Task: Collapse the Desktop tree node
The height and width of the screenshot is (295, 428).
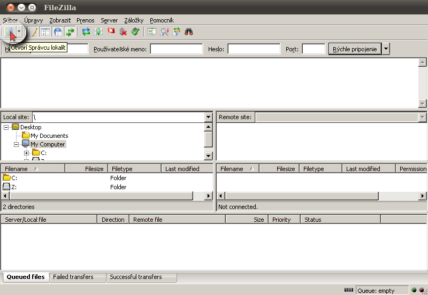Action: pos(6,127)
